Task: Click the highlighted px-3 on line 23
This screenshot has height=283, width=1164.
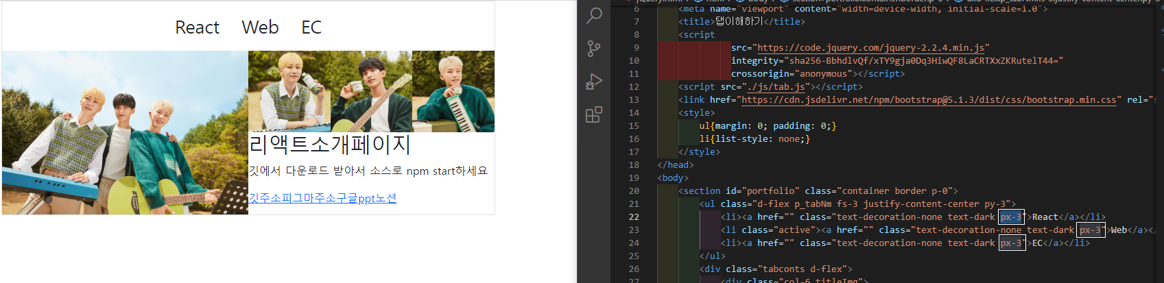Action: click(1091, 230)
